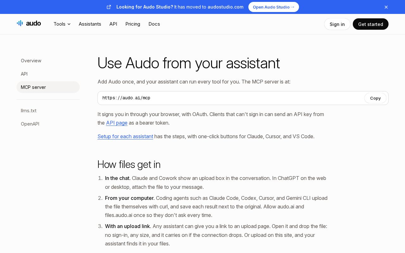
Task: Click the 'How files get in' heading
Action: click(129, 164)
